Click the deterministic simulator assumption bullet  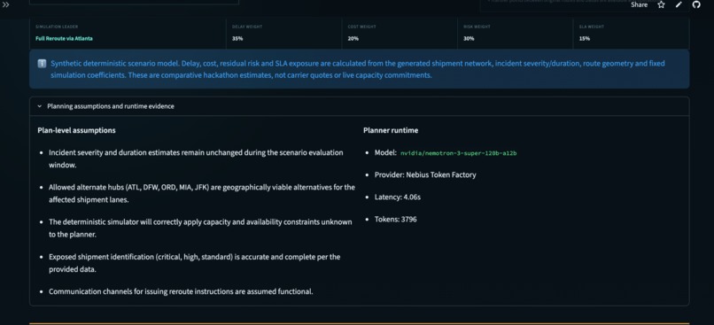200,228
